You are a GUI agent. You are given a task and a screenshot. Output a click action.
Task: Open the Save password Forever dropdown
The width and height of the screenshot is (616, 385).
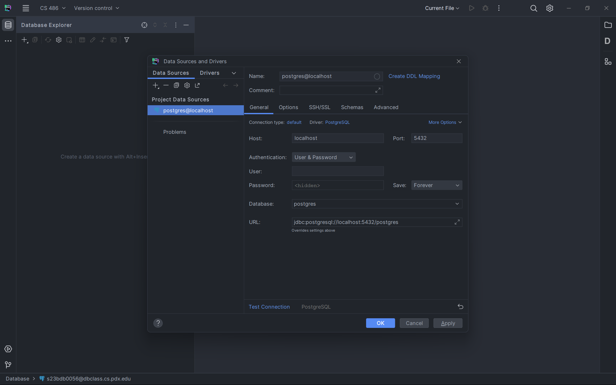point(436,185)
